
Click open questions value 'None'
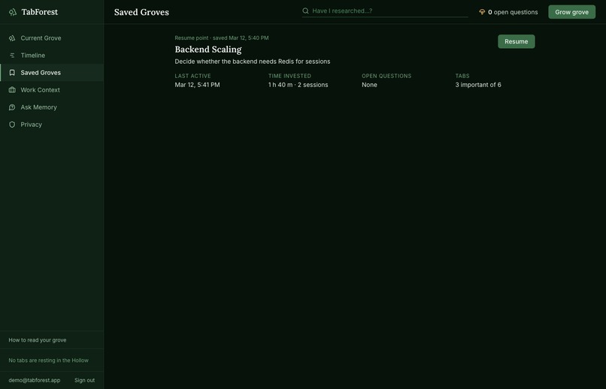(369, 85)
